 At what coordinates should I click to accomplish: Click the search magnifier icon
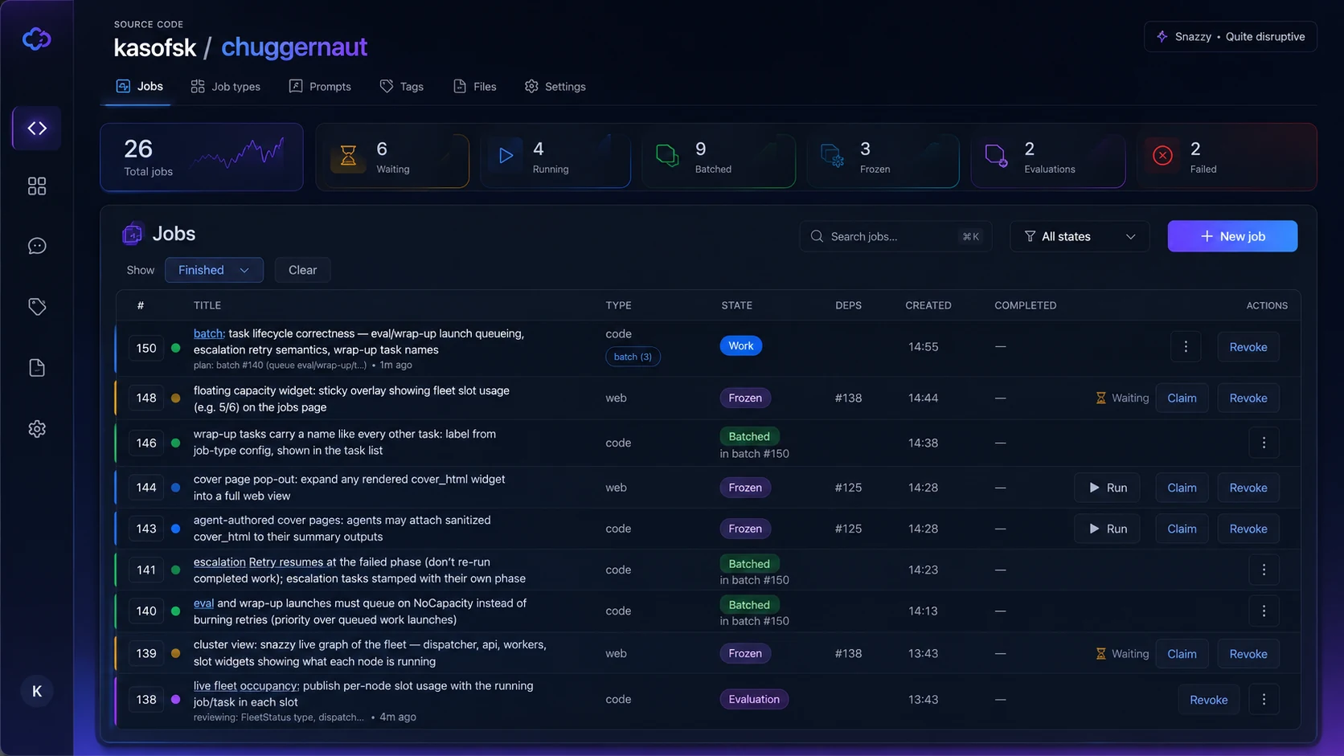click(x=817, y=236)
